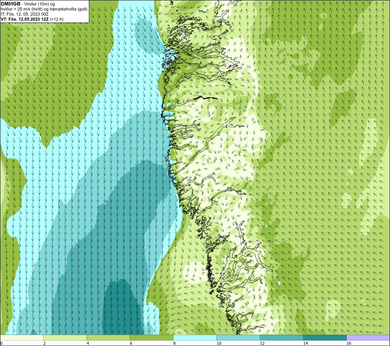390x346 pixels.
Task: Click the purple legend swatch above 16 m/s
Action: [x=368, y=337]
